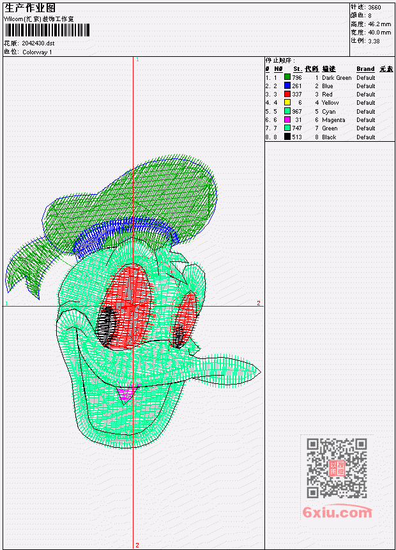Click the Wilcom studio name line
Image resolution: width=396 pixels, height=550 pixels.
coord(39,19)
